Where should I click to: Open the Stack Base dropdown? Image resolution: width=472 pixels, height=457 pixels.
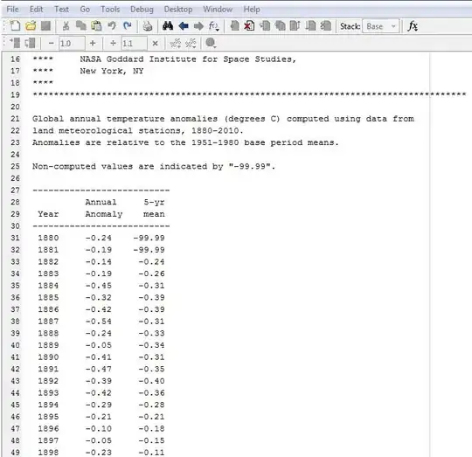(x=381, y=26)
